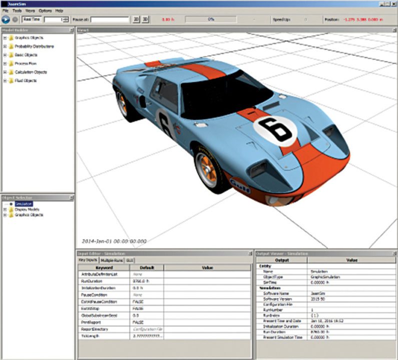Close the Input Editor panel
398x360 pixels.
tap(250, 254)
